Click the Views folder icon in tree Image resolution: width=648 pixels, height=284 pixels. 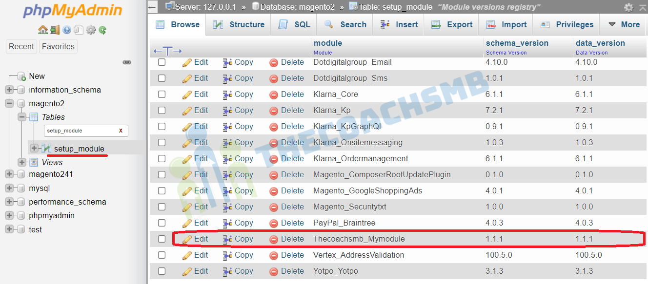click(34, 162)
